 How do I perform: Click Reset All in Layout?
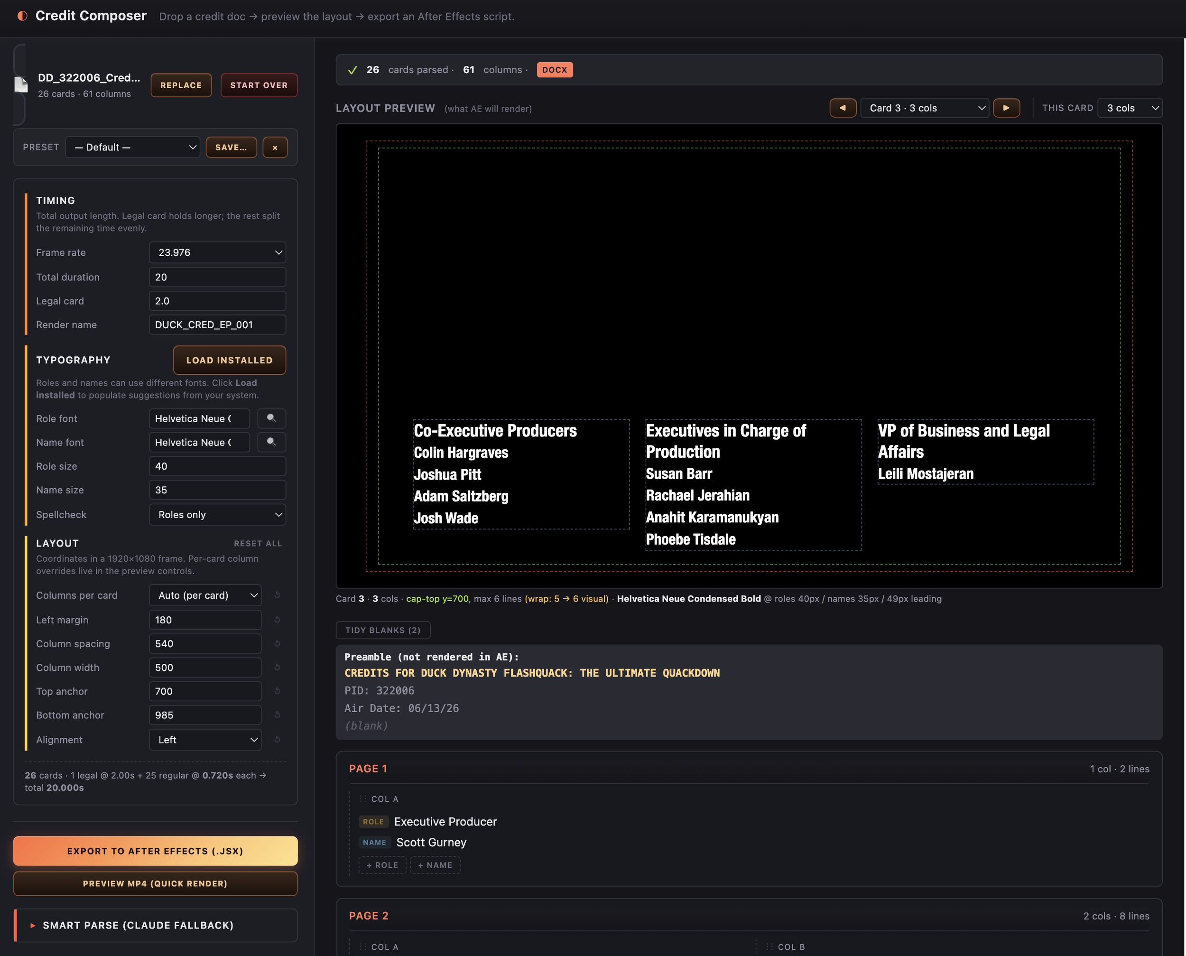[258, 544]
